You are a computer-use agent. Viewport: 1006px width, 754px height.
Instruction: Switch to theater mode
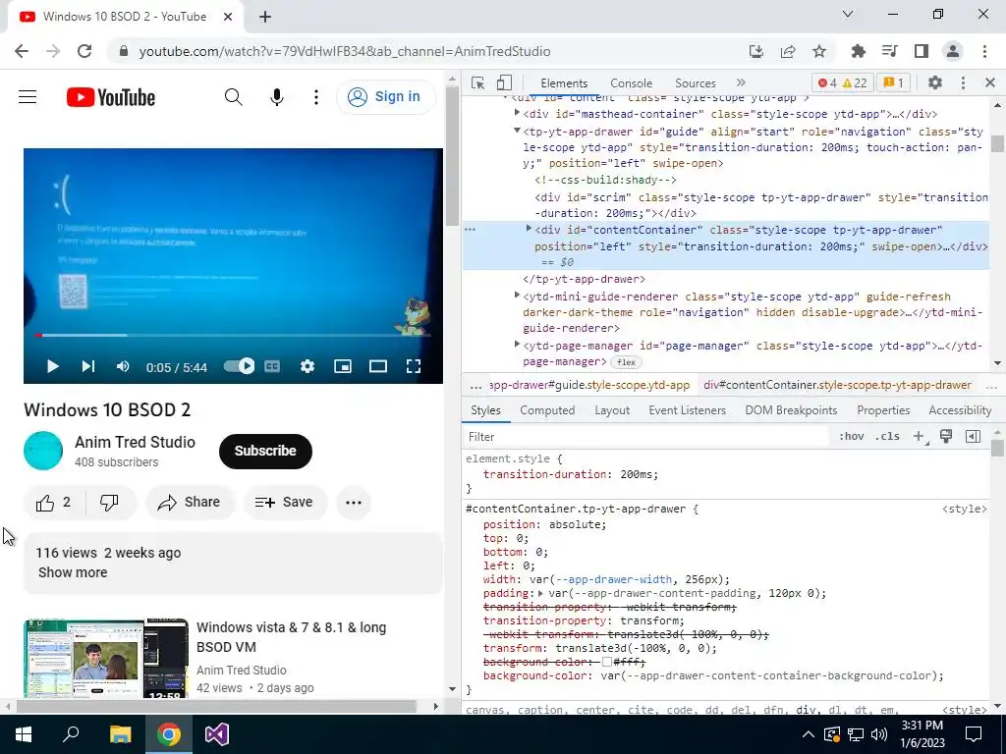(378, 366)
